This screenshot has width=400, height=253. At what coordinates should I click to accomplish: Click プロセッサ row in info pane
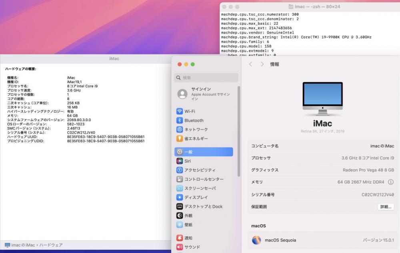click(322, 158)
